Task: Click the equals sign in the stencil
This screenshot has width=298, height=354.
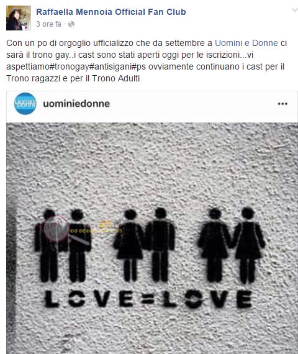Action: click(148, 300)
